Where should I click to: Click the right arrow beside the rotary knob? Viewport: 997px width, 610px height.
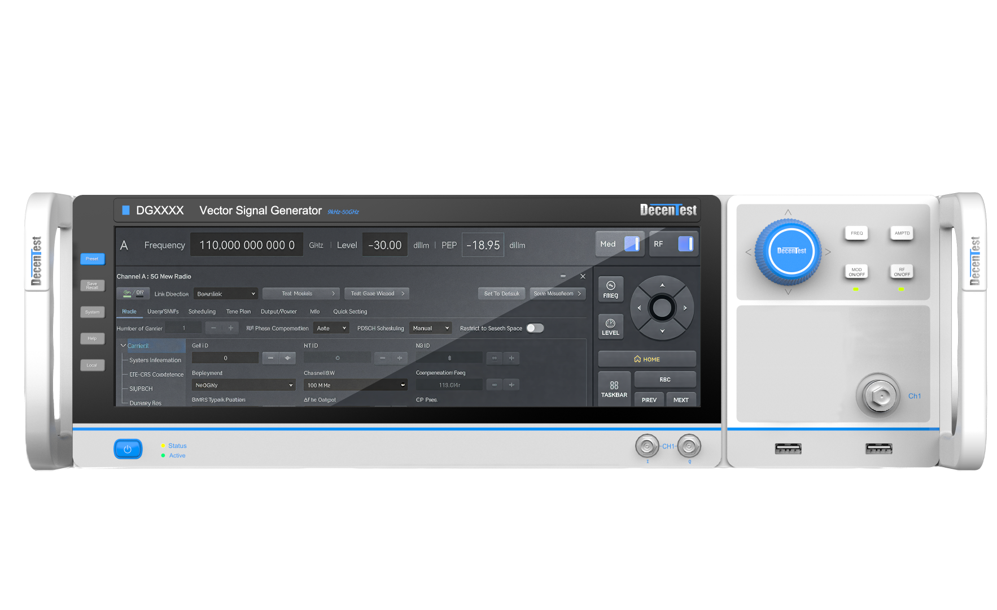tap(828, 252)
